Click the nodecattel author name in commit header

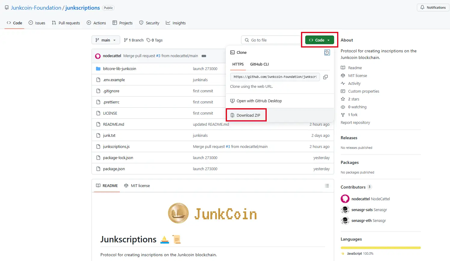click(x=112, y=56)
